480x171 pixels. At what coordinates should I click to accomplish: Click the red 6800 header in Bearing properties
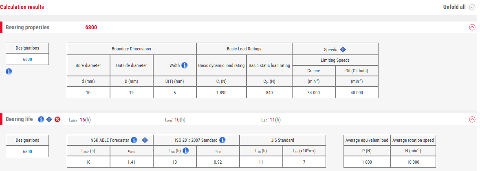coord(91,28)
